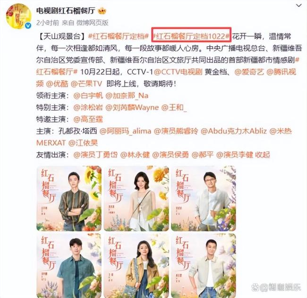
Task: Expand the post options chevron menu
Action: point(298,6)
